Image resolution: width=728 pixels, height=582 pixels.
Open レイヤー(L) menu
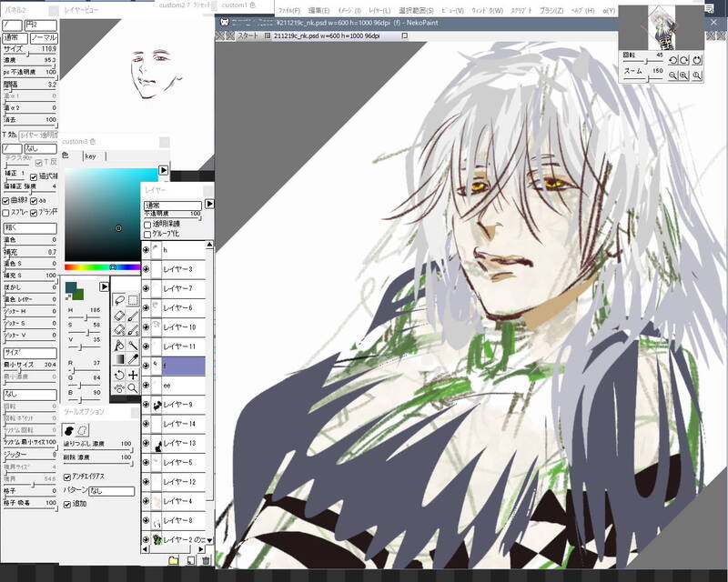[x=379, y=10]
